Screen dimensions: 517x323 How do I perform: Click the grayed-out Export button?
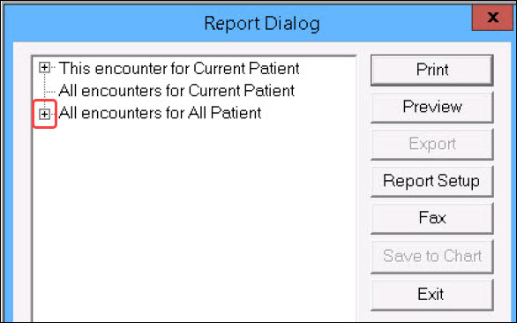(x=432, y=144)
